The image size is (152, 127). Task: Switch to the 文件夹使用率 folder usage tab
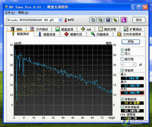click(x=129, y=34)
